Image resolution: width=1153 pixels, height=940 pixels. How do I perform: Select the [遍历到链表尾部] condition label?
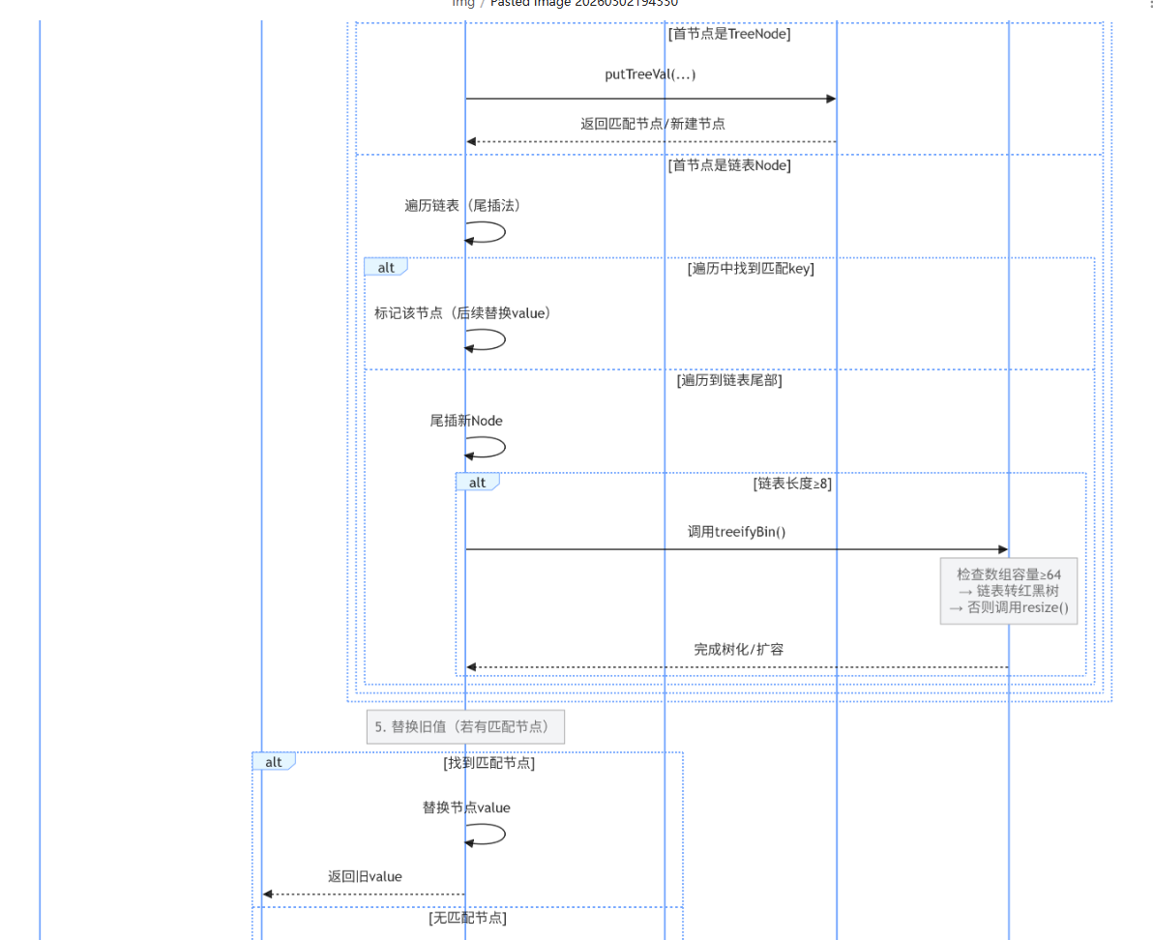729,381
